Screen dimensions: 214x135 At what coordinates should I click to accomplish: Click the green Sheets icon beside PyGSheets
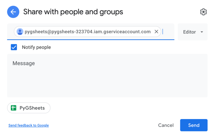[13, 108]
